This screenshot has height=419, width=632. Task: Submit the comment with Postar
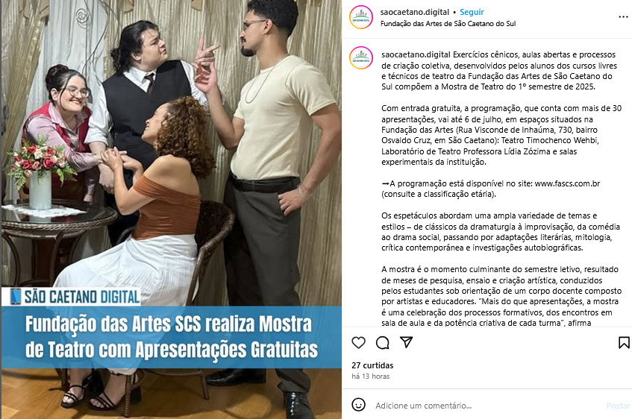click(619, 406)
